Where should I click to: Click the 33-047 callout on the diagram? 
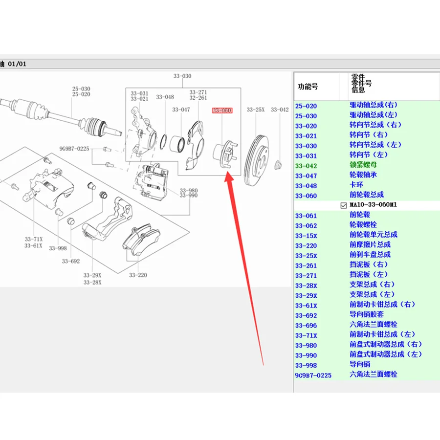pos(181,110)
